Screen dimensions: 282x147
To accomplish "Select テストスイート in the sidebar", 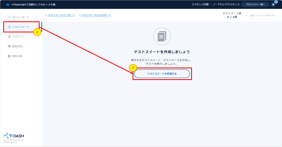I will (x=18, y=27).
